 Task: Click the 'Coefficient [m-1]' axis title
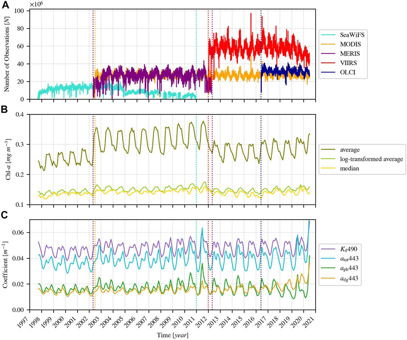pyautogui.click(x=6, y=265)
